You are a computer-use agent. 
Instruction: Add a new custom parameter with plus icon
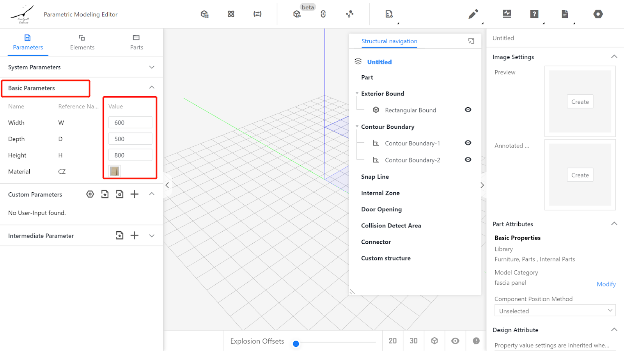pos(134,194)
